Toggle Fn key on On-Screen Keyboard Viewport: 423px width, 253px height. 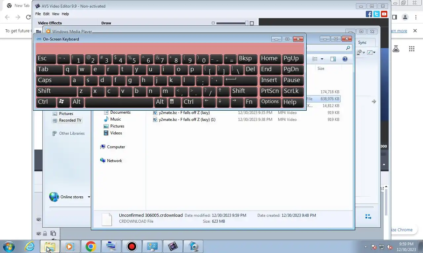point(251,102)
